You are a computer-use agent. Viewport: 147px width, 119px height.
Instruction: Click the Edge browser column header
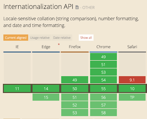(x=46, y=47)
